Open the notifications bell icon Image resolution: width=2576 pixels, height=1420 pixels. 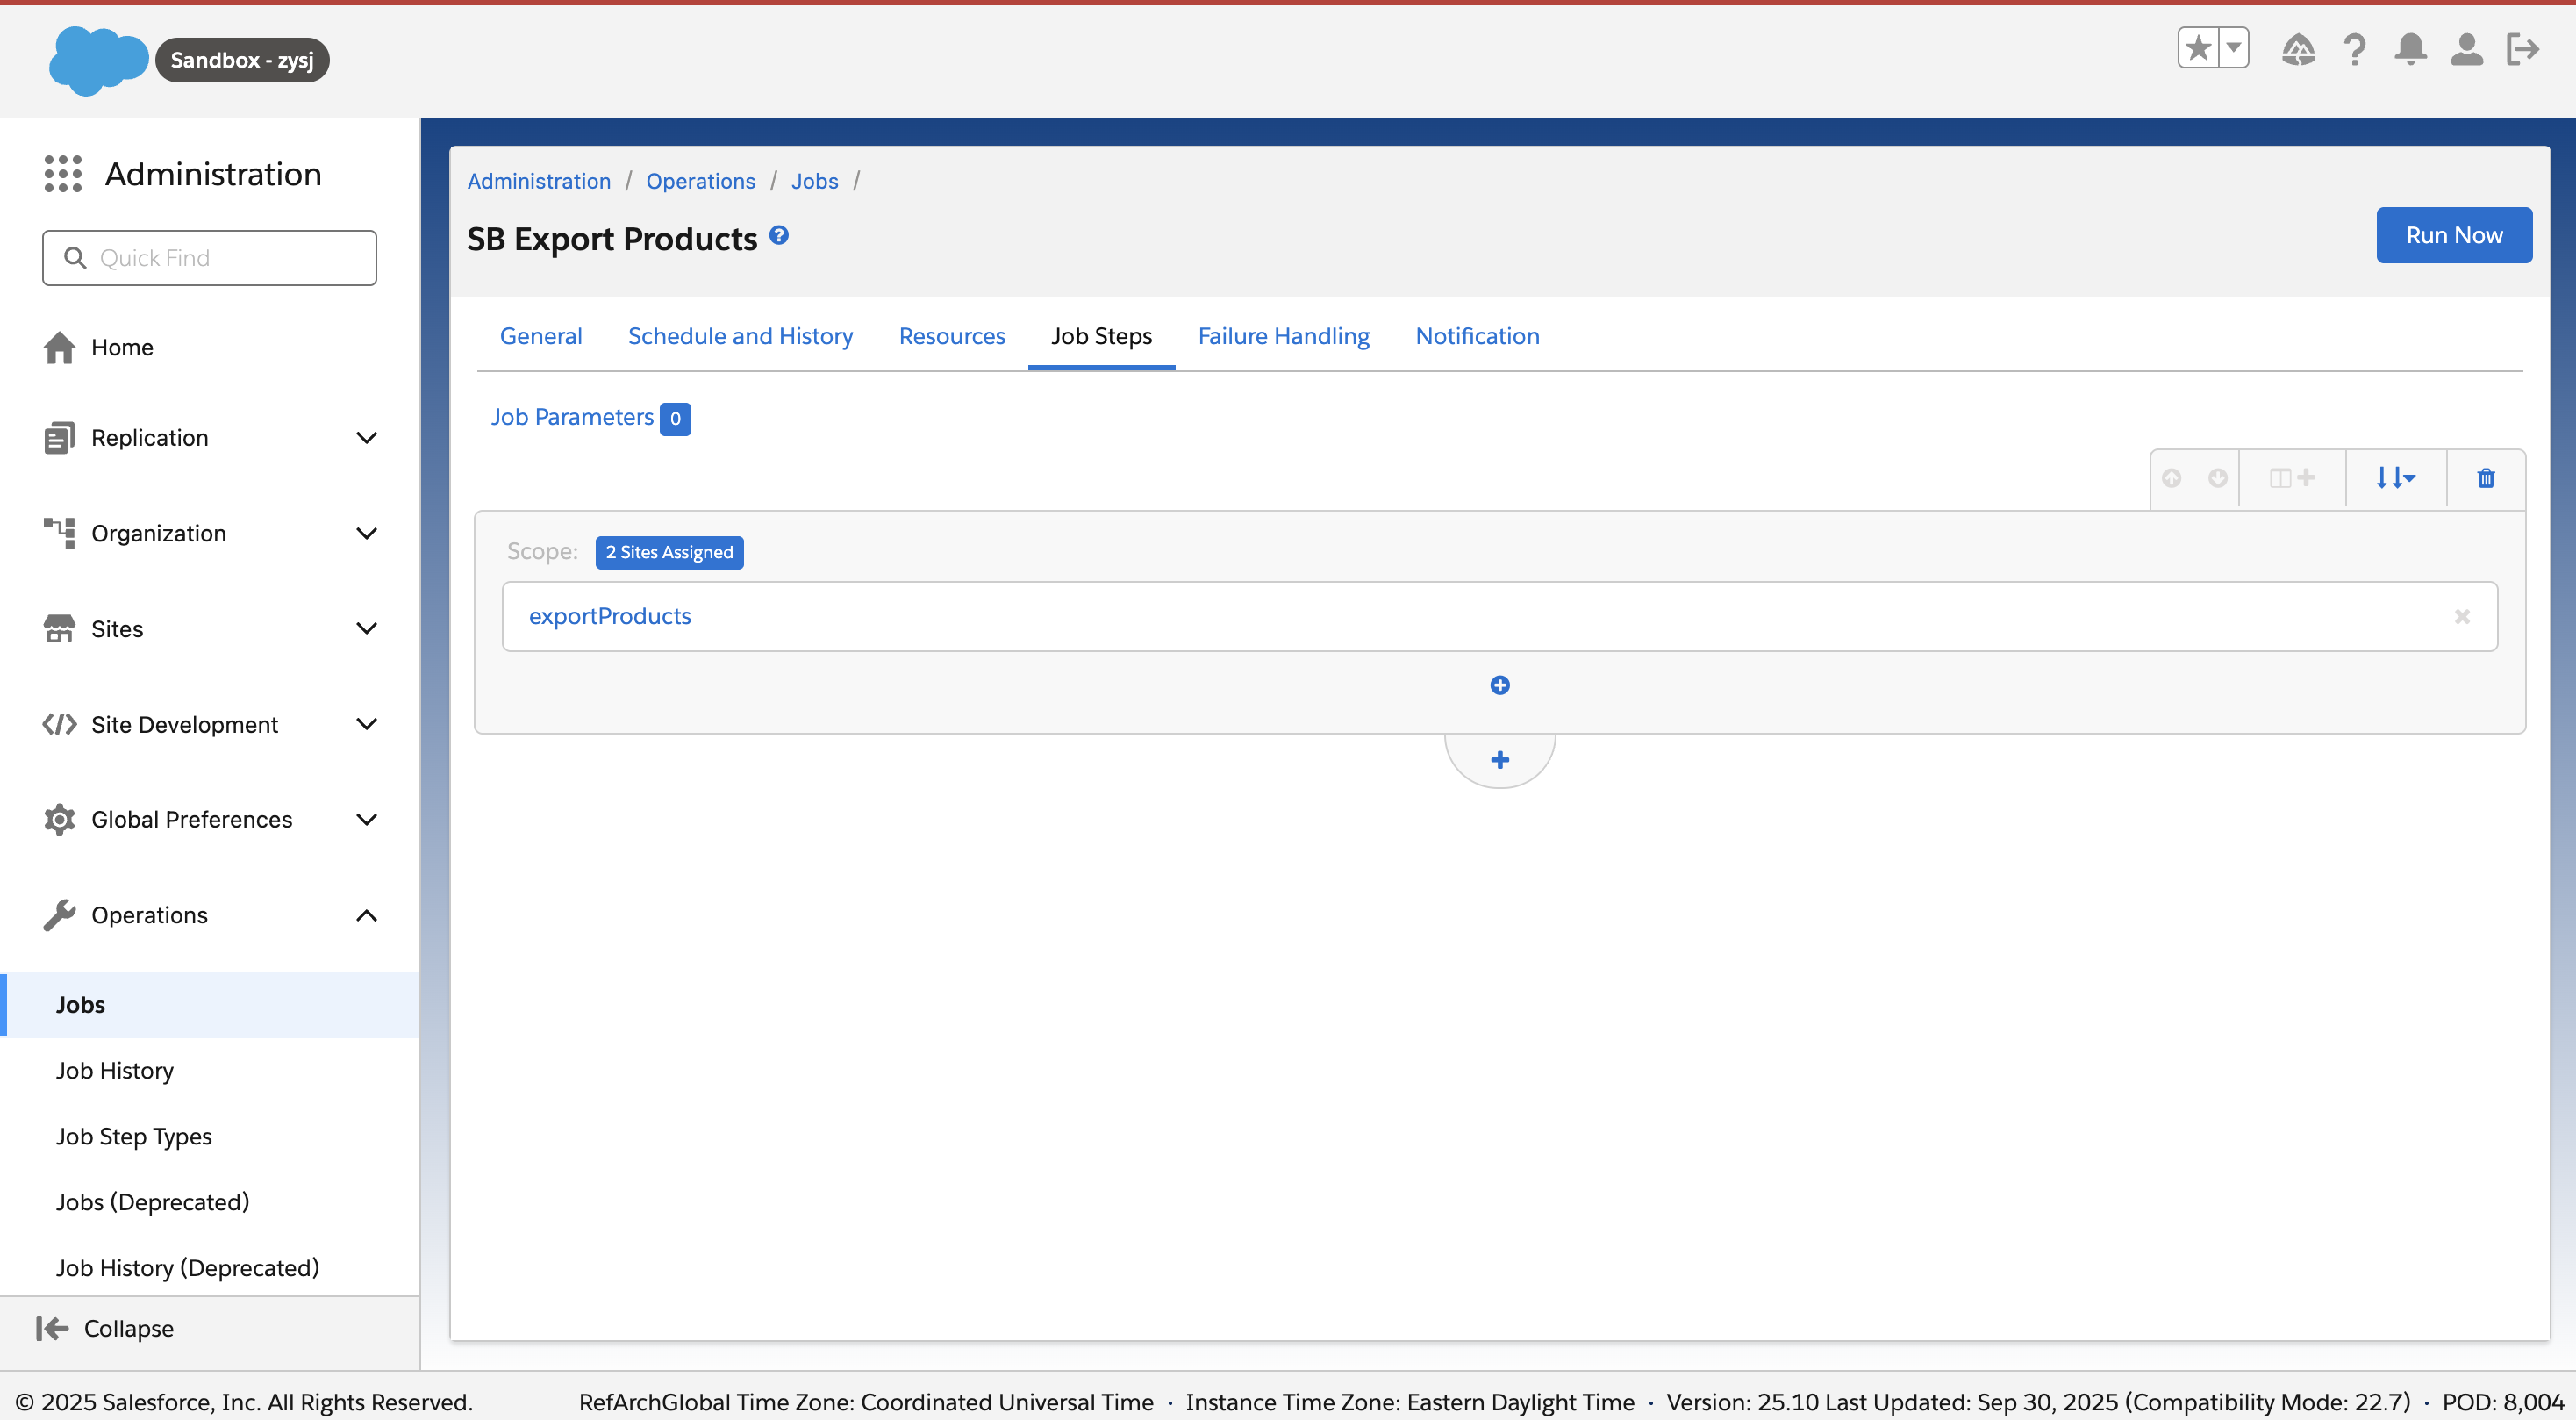pos(2410,49)
